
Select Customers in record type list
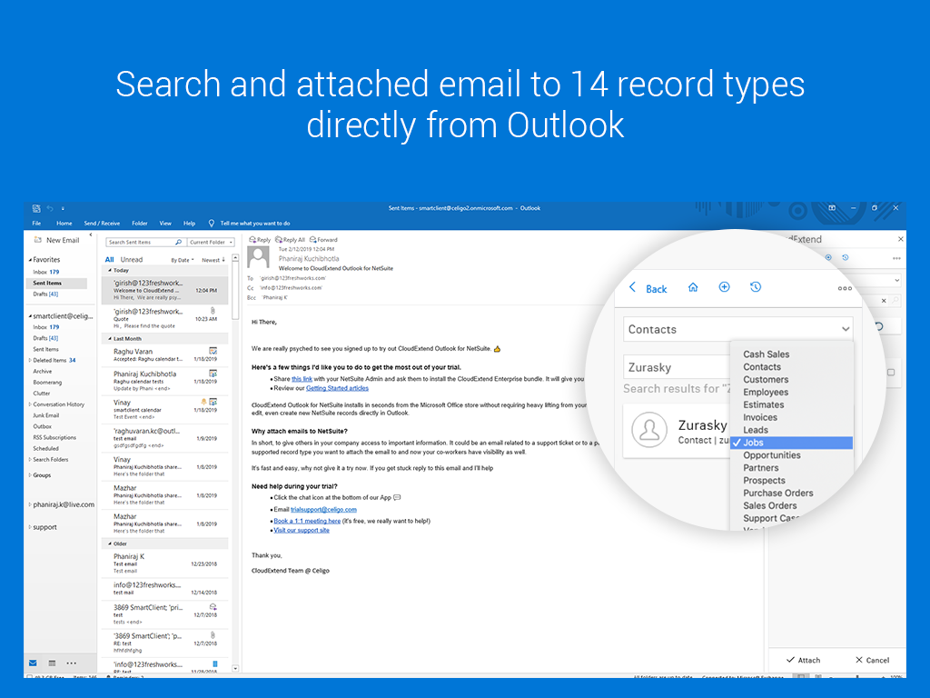(766, 379)
